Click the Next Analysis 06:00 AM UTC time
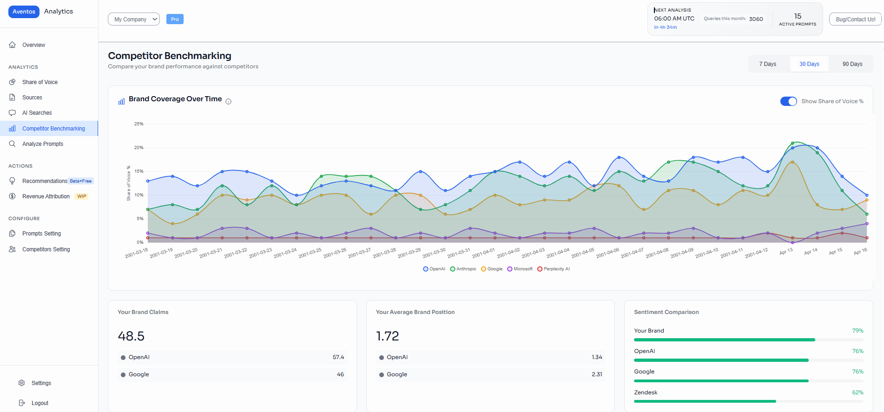This screenshot has height=412, width=884. (x=674, y=19)
